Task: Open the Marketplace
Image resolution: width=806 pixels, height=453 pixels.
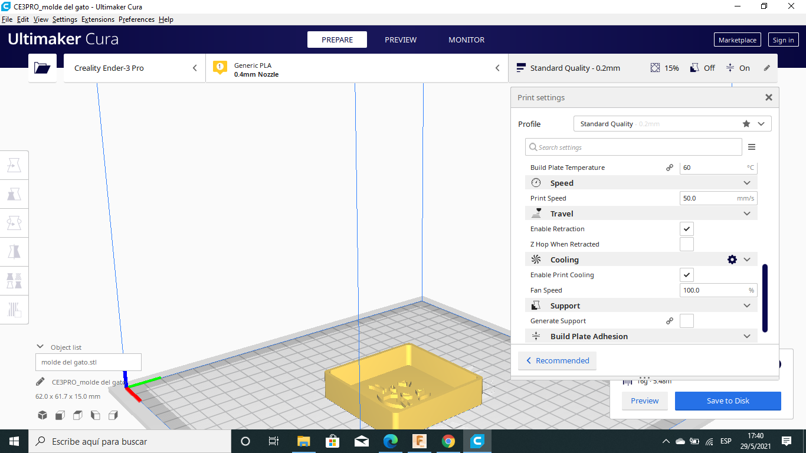Action: click(x=738, y=40)
